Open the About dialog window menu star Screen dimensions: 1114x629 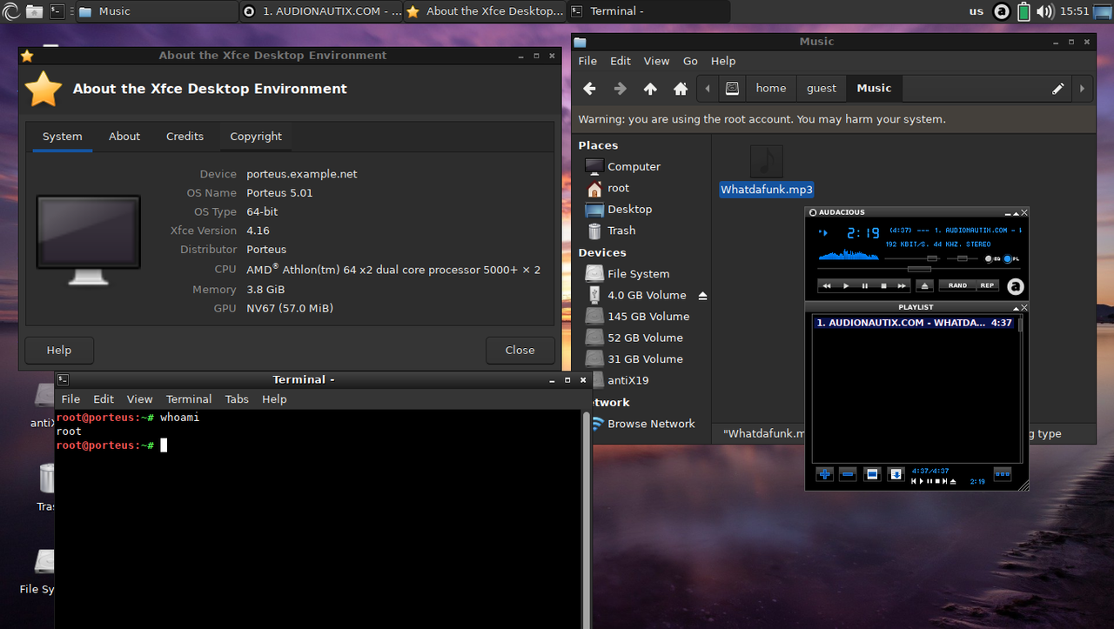point(27,56)
